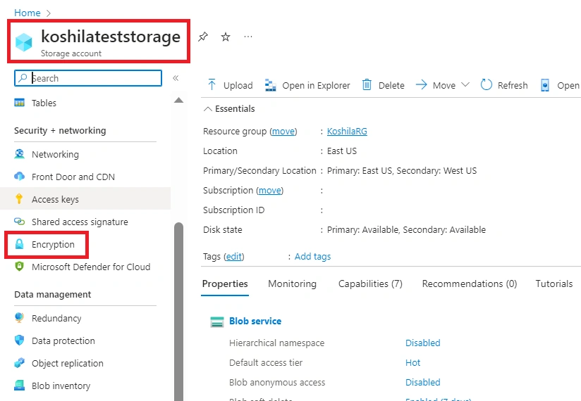The image size is (581, 401).
Task: Open the Blob service heading link
Action: click(255, 322)
